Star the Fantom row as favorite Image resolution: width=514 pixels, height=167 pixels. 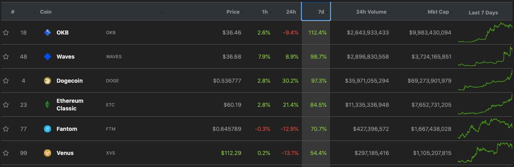6,129
